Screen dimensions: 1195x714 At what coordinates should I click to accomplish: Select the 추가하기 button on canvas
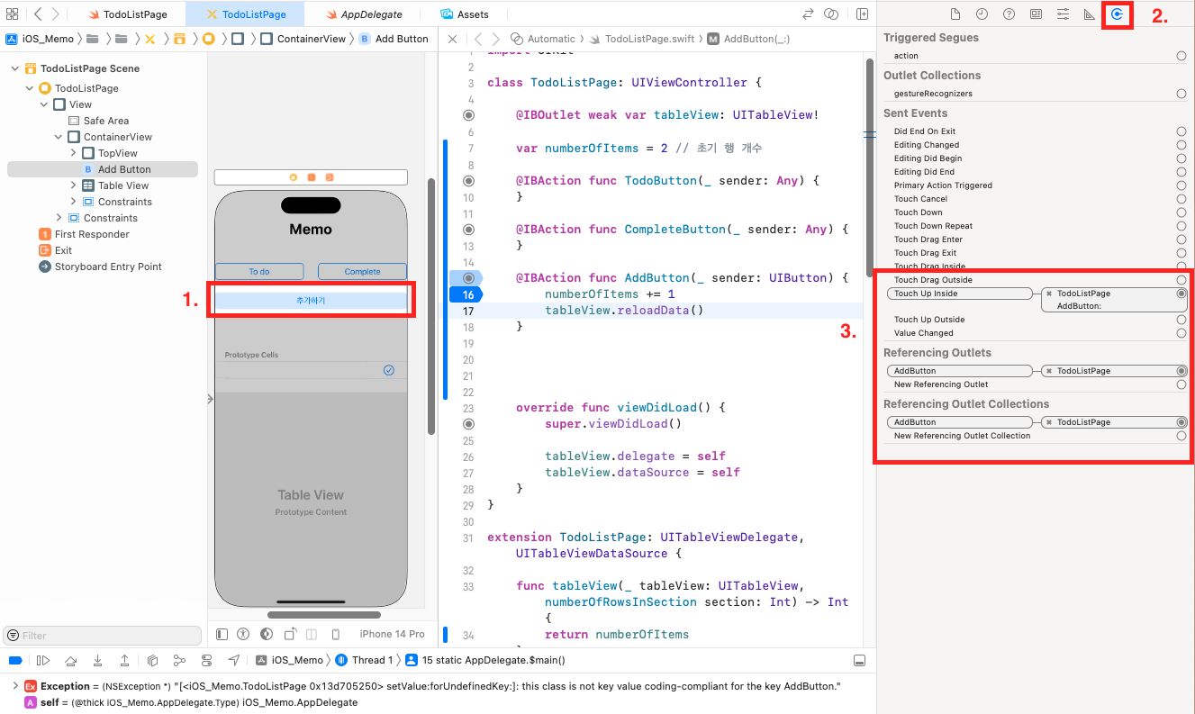point(311,301)
